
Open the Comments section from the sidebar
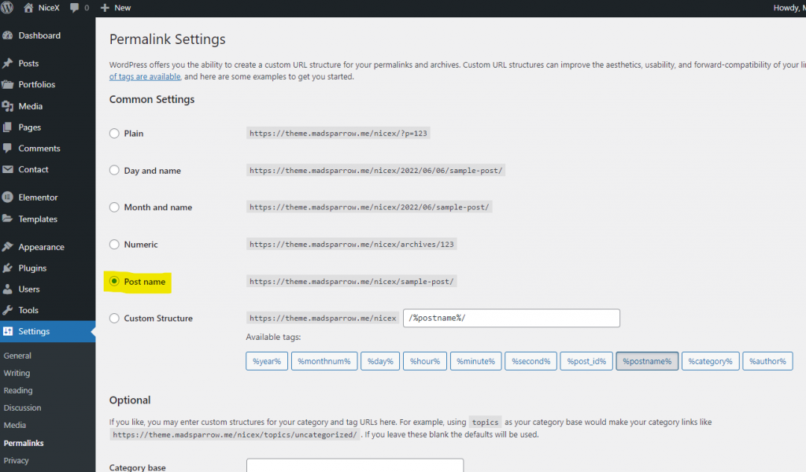(x=40, y=148)
